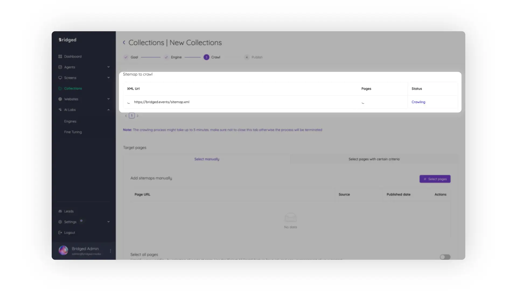Open Engines under AI Labs
The image size is (517, 291).
click(70, 122)
